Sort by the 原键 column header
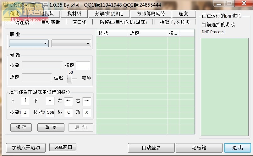The width and height of the screenshot is (253, 156). point(147,33)
